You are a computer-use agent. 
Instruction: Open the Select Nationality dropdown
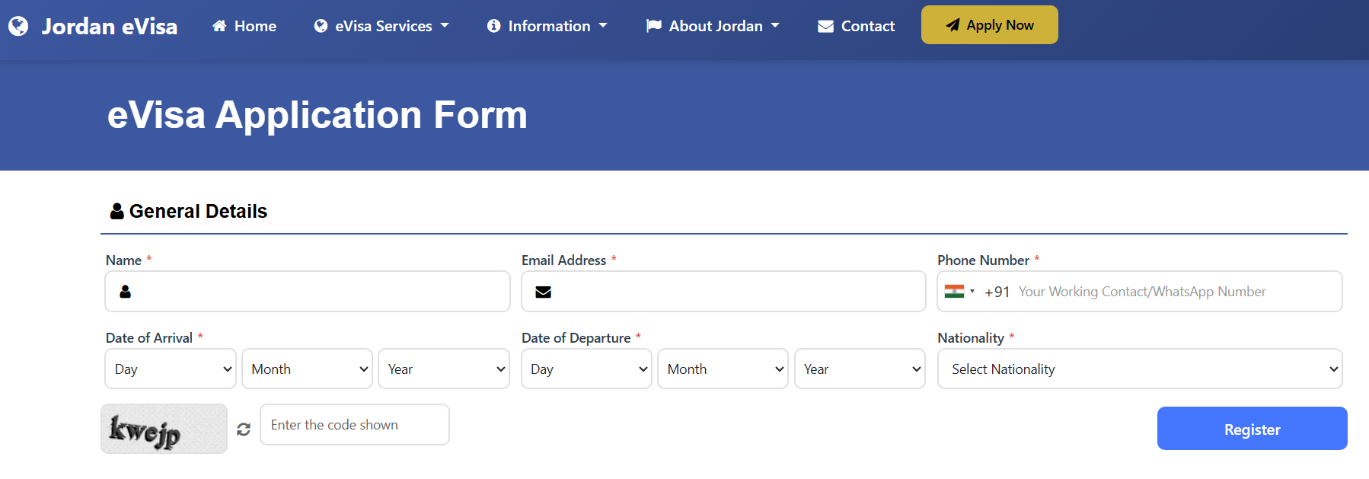(1139, 369)
